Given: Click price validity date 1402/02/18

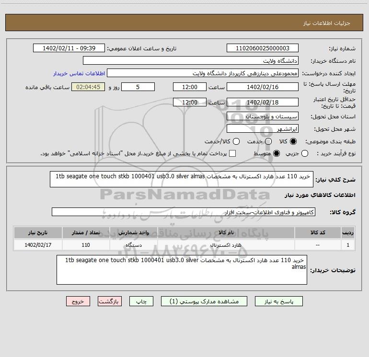Looking at the screenshot, I should click(263, 103).
